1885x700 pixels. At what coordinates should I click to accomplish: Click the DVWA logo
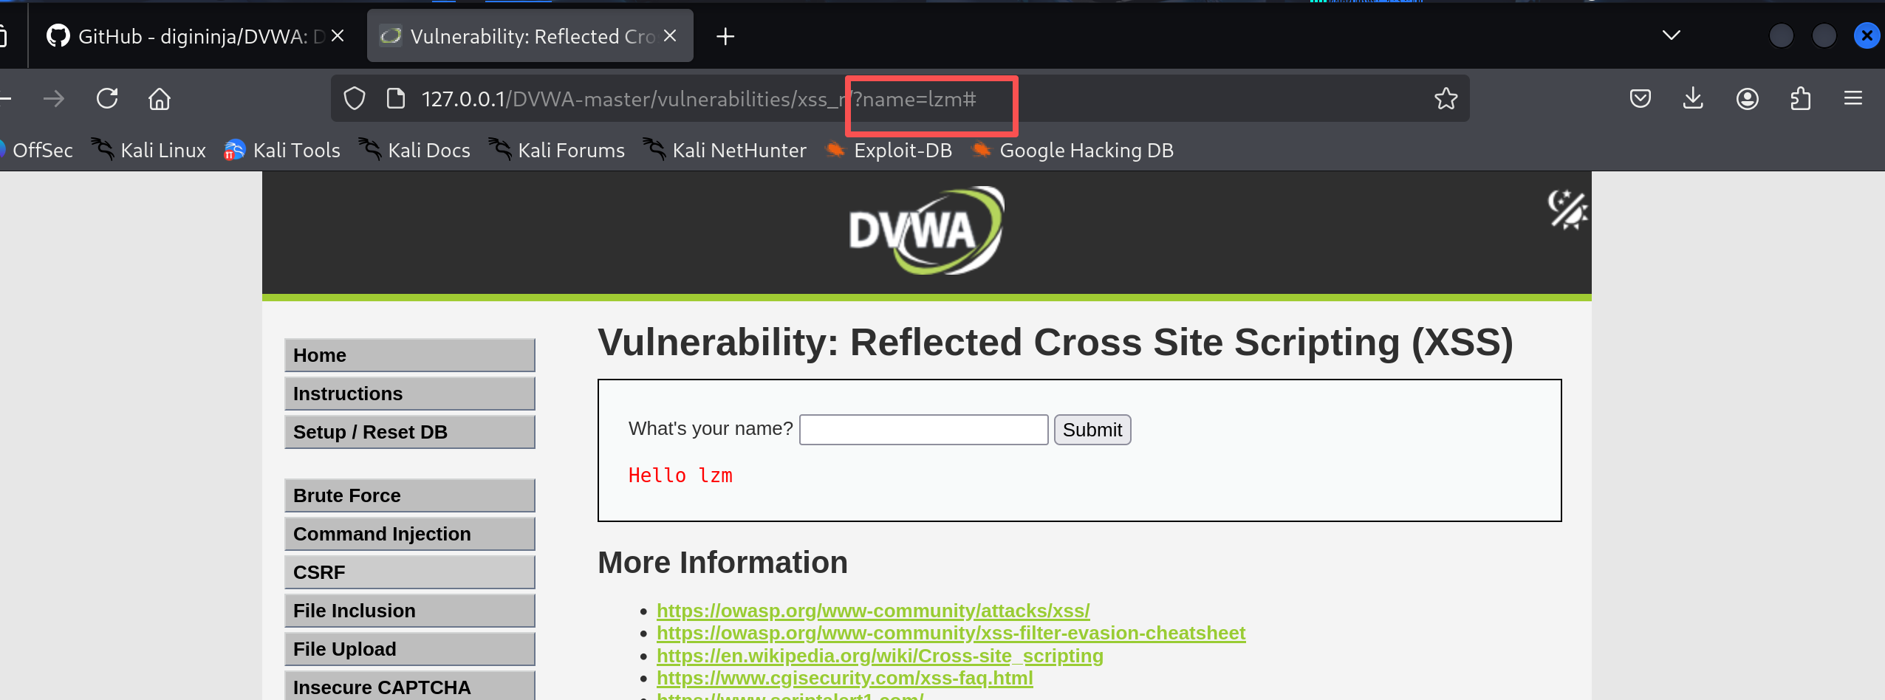coord(926,230)
